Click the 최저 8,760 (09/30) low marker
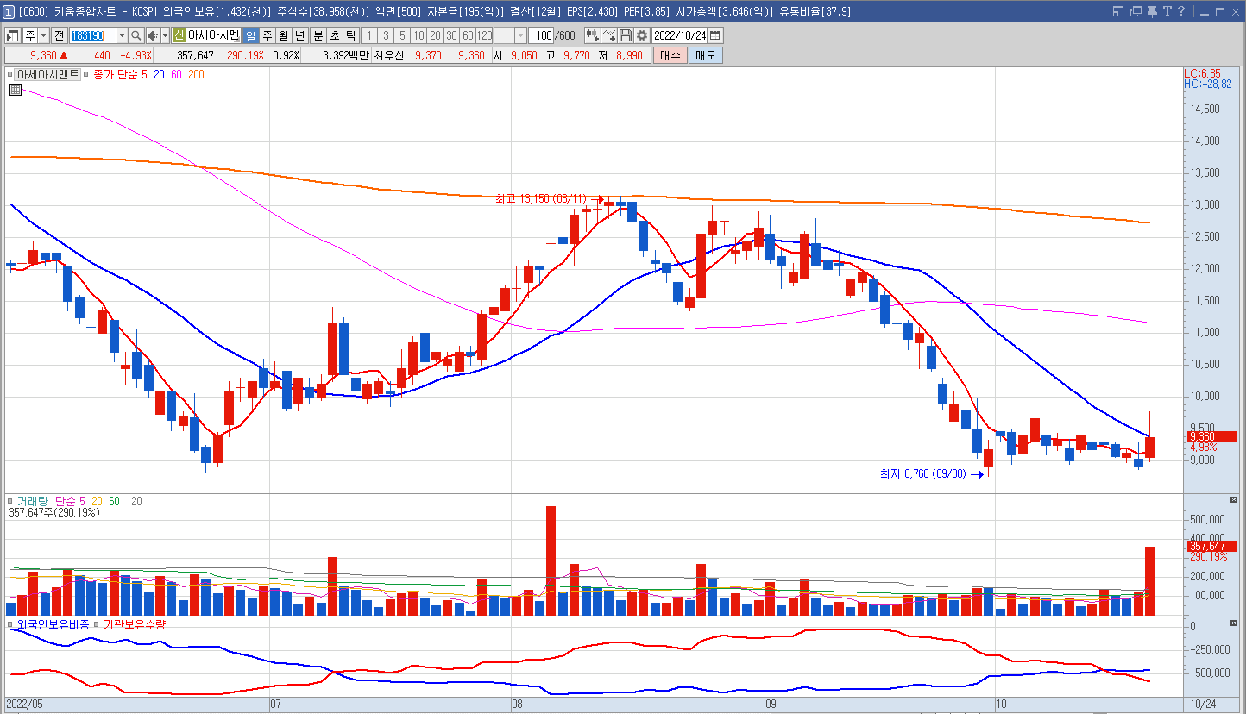1246x714 pixels. (922, 473)
